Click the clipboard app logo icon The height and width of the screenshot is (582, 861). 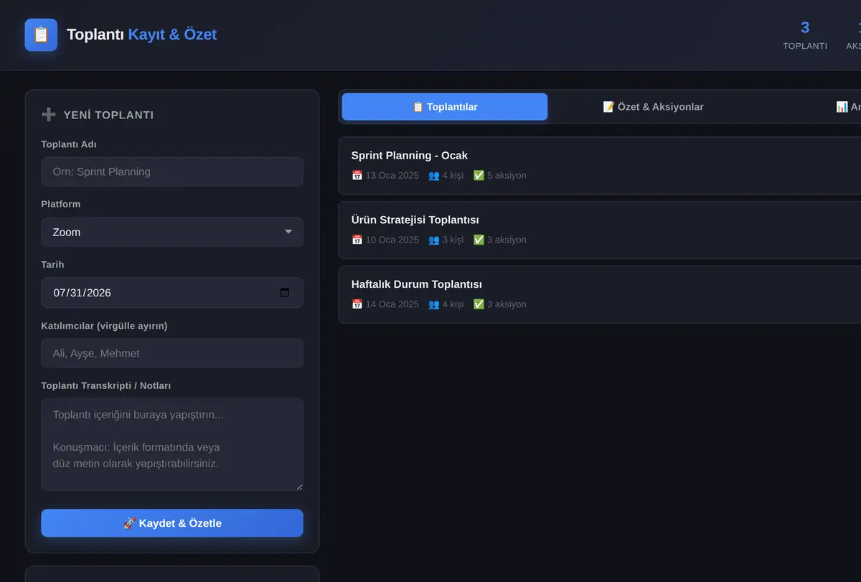click(41, 34)
